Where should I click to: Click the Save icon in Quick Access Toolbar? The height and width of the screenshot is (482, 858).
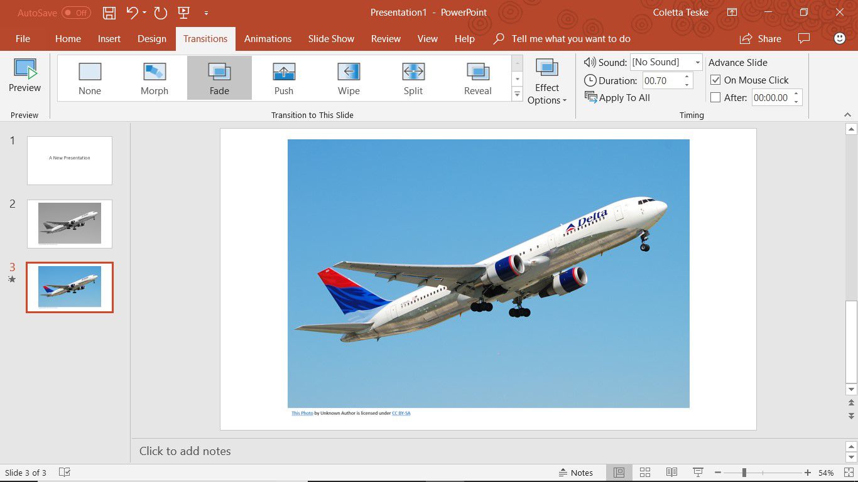109,13
